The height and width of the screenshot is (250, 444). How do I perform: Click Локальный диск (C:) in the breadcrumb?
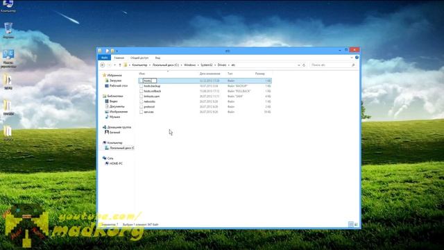[x=165, y=65]
